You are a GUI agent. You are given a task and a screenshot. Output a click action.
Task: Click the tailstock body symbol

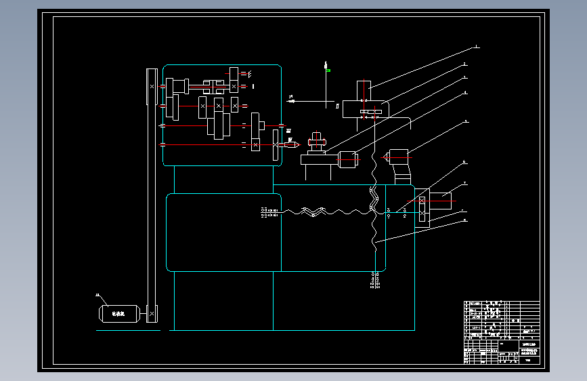(x=398, y=157)
